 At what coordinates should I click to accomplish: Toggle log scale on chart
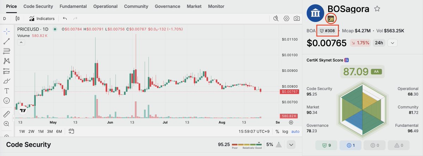(285, 131)
